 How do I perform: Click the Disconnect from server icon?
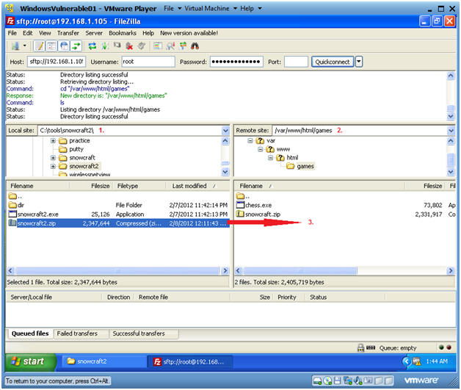click(129, 46)
